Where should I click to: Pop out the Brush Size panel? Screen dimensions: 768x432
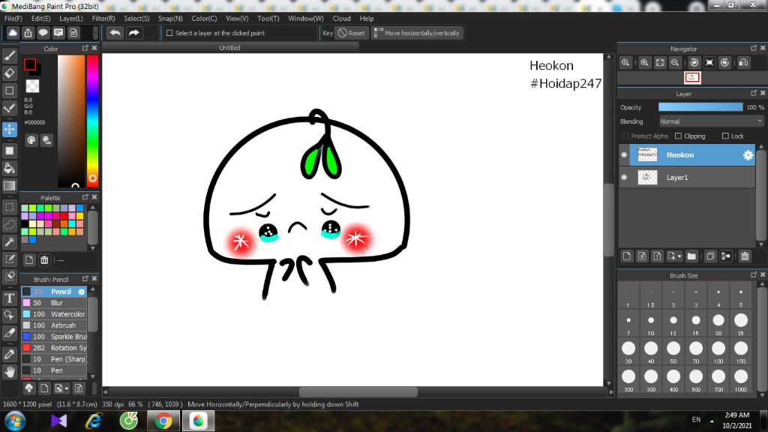(x=753, y=274)
